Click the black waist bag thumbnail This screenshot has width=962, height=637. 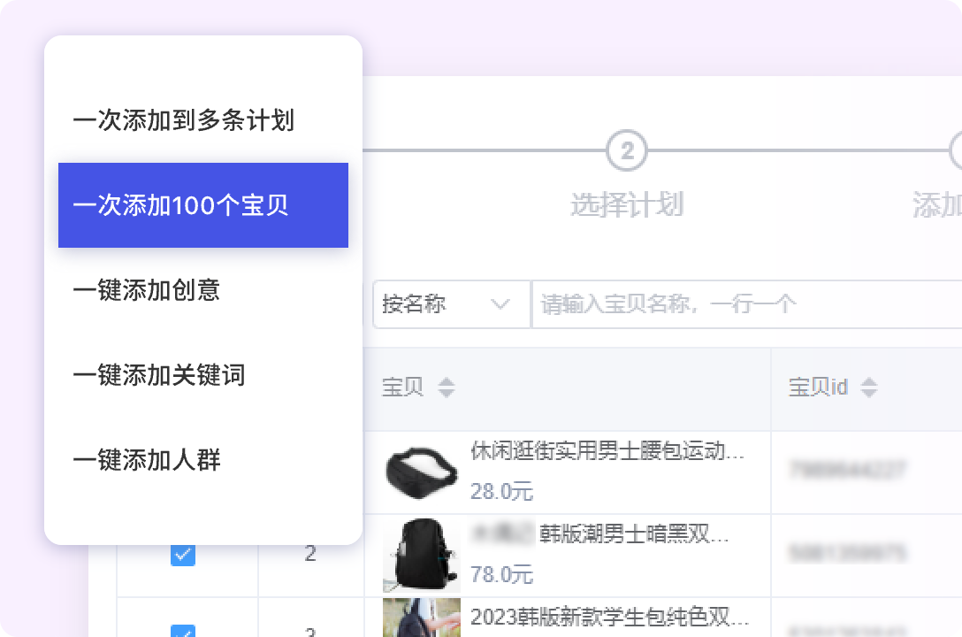pyautogui.click(x=420, y=472)
